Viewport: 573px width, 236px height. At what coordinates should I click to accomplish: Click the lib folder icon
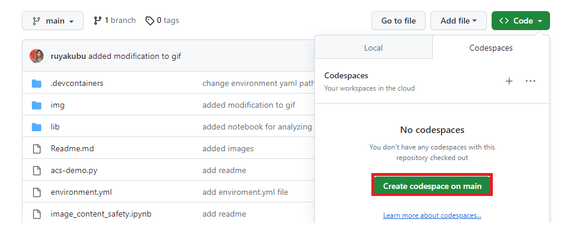[x=37, y=127]
